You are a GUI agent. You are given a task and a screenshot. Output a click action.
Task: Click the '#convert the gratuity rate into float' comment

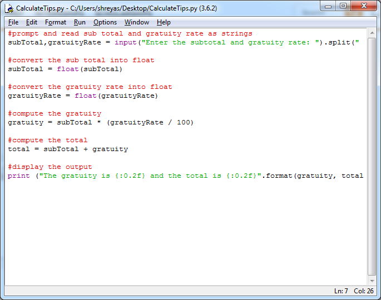pos(90,87)
